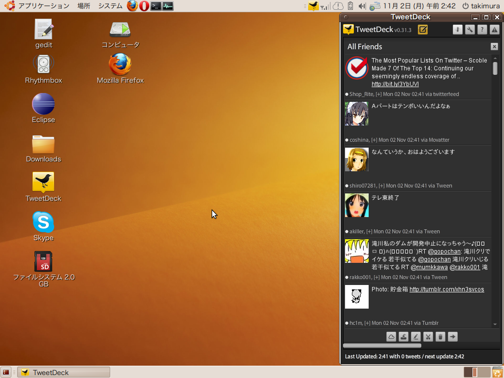This screenshot has width=504, height=378.
Task: Close the All Friends column
Action: 494,47
